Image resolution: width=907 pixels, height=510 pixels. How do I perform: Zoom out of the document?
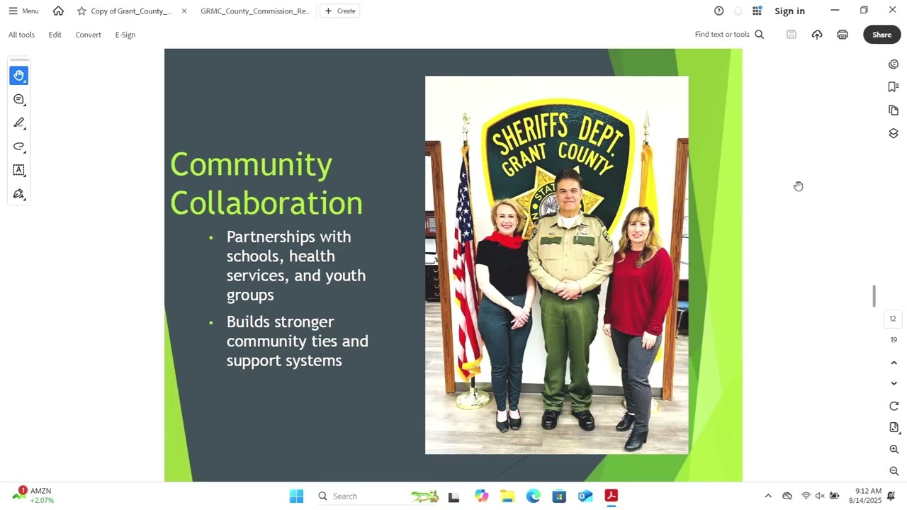(x=894, y=471)
